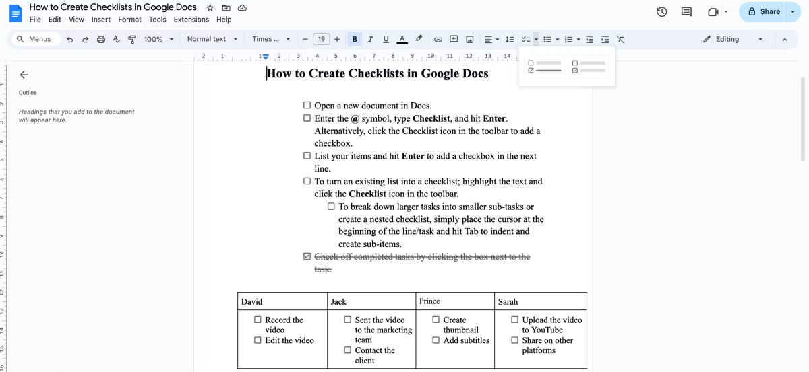
Task: Open the text alignment options
Action: 491,39
